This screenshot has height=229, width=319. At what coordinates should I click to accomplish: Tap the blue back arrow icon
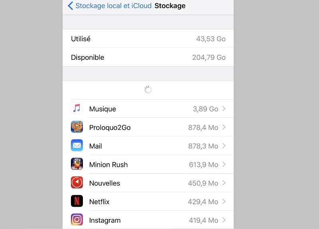pyautogui.click(x=71, y=6)
